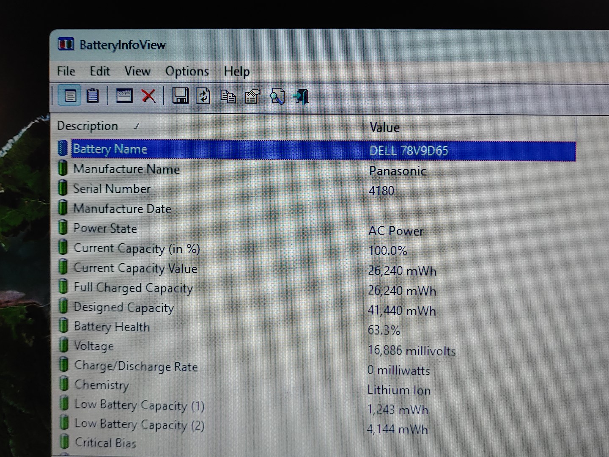Click the Show Battery Information toolbar icon
Image resolution: width=609 pixels, height=457 pixels.
(x=70, y=96)
